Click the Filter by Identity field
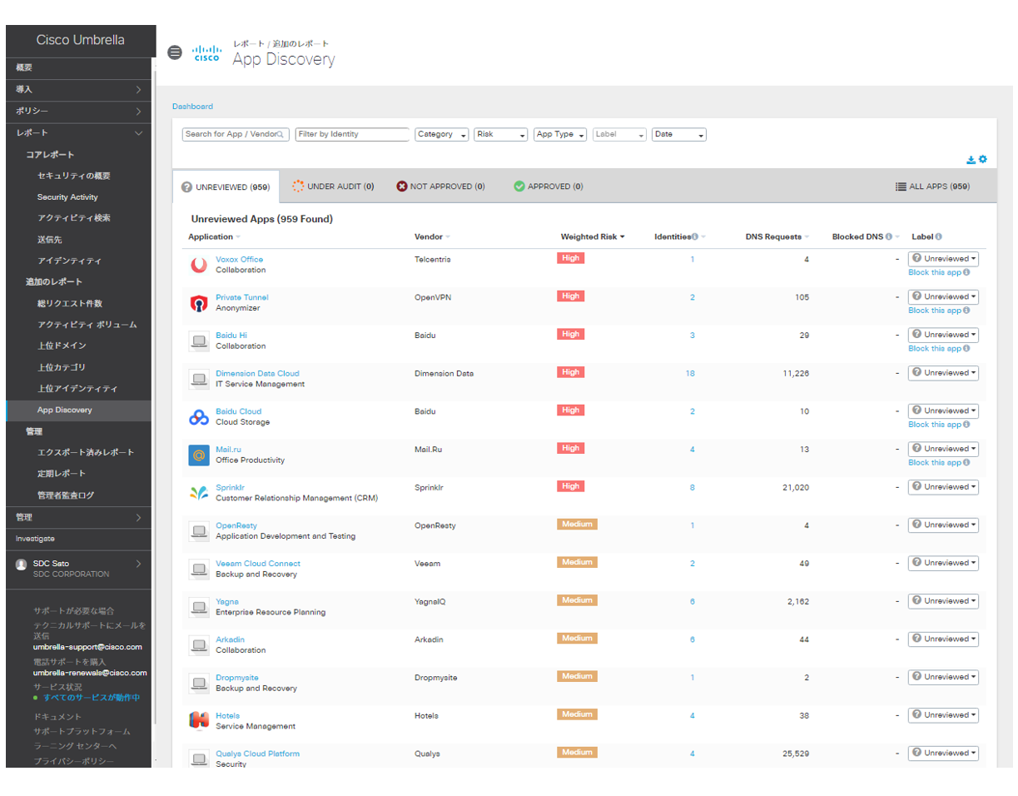This screenshot has width=1018, height=796. click(352, 134)
